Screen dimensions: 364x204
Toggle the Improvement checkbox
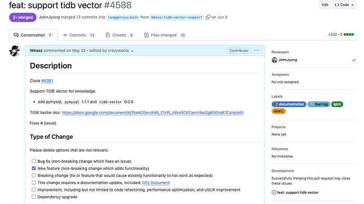(x=34, y=190)
